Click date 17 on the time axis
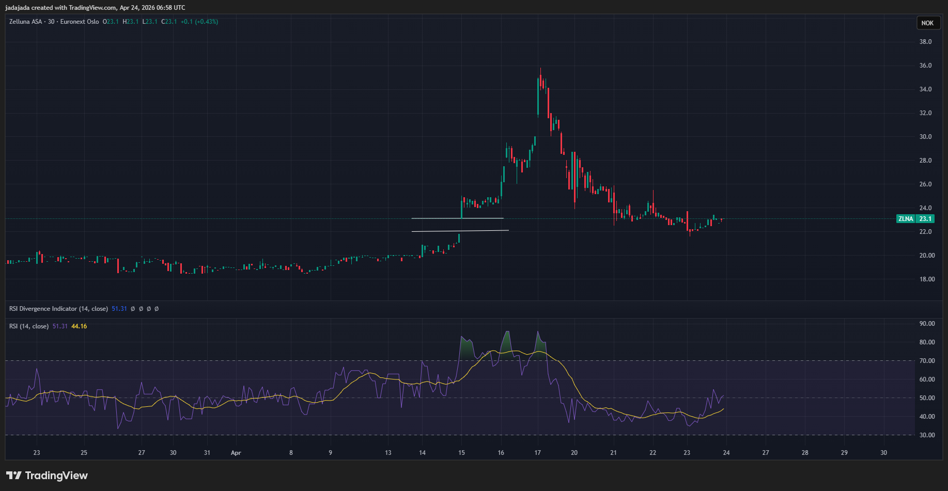The width and height of the screenshot is (948, 491). click(x=537, y=453)
